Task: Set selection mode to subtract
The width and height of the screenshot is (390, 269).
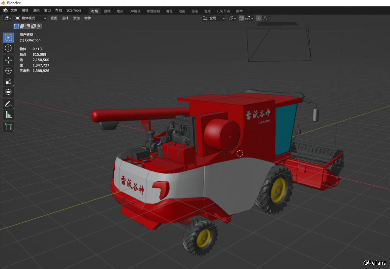Action: tap(28, 26)
